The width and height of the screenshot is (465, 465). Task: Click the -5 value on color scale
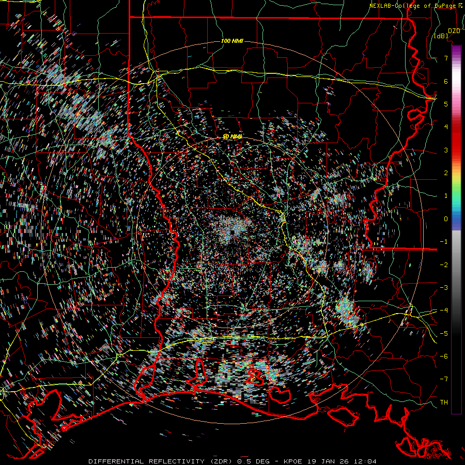coord(444,334)
